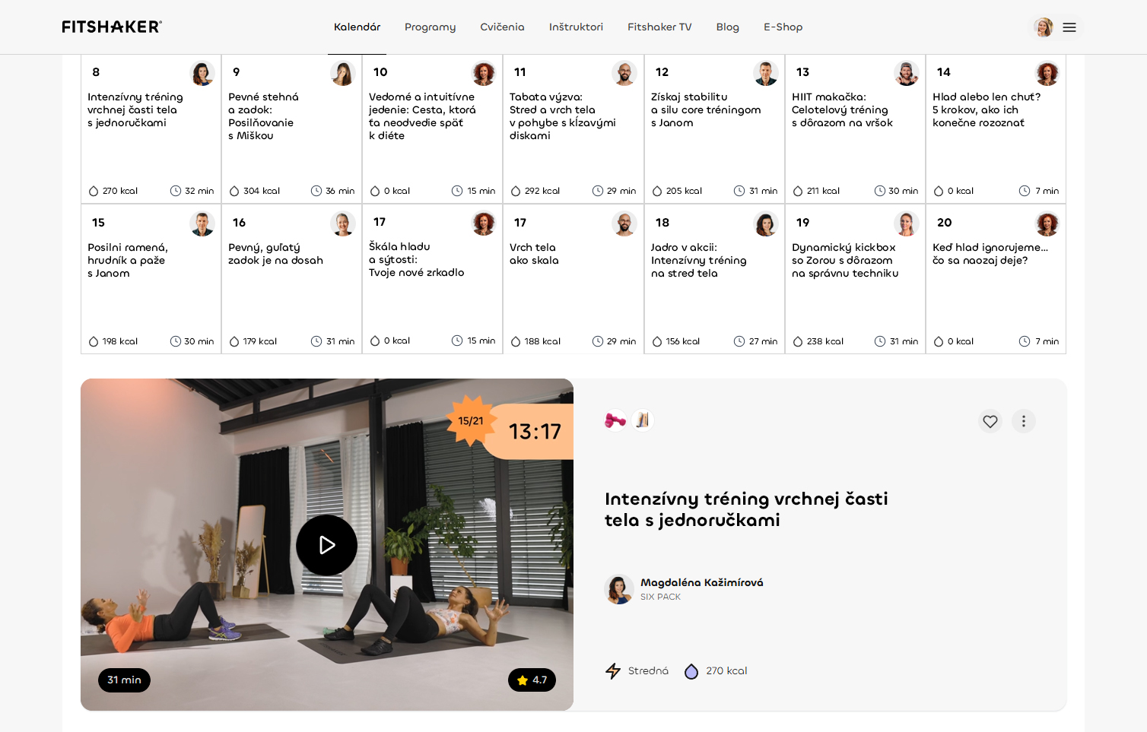Screen dimensions: 1147x732
Task: Open day 11 Tabata výzva workout
Action: tap(573, 128)
